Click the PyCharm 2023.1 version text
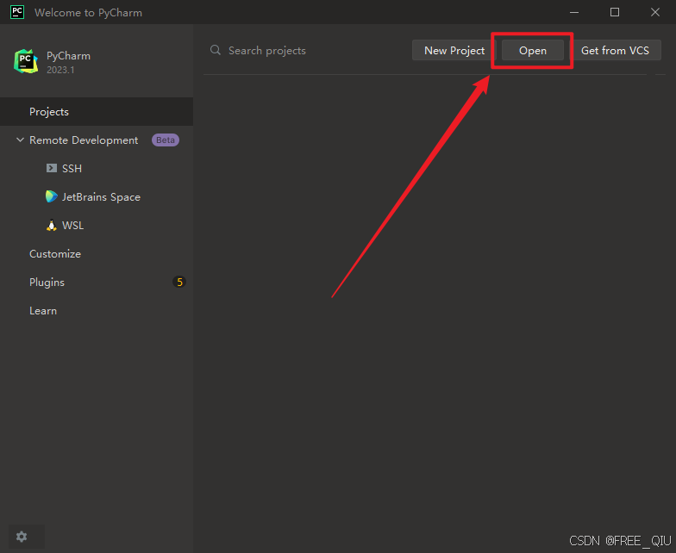 coord(60,70)
